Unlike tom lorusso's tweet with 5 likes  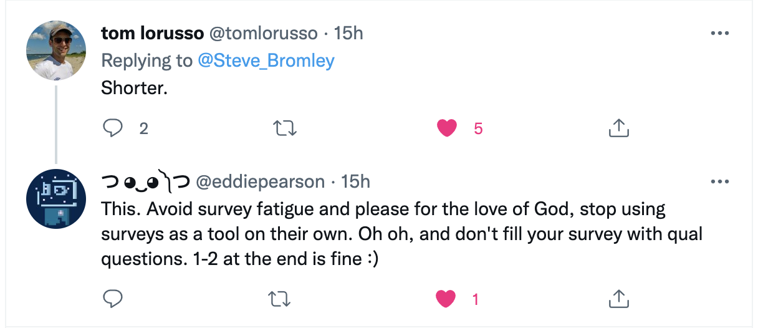(446, 128)
